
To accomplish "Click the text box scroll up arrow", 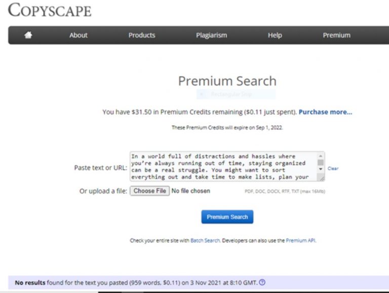I will 321,156.
